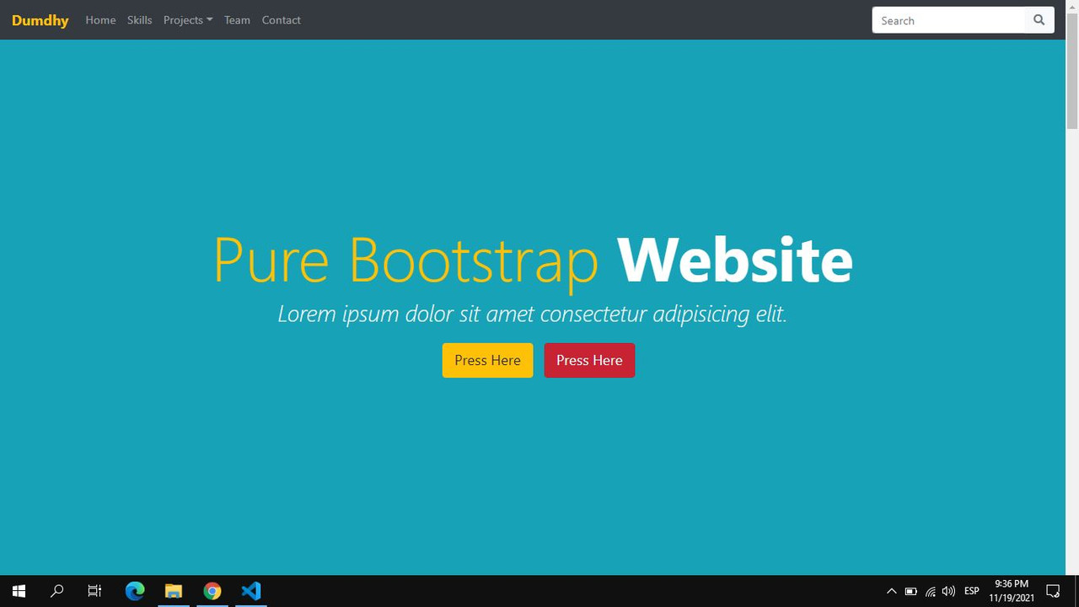Image resolution: width=1079 pixels, height=607 pixels.
Task: Open the Action Center notification icon
Action: (1053, 591)
